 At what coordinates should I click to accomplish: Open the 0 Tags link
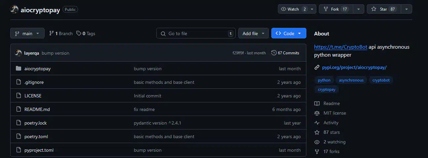click(86, 33)
